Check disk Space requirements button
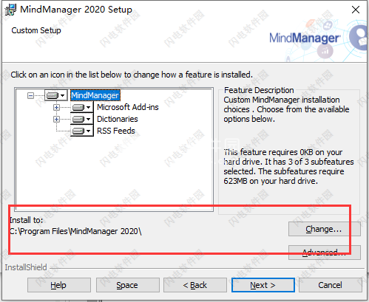This screenshot has width=369, height=302. pyautogui.click(x=127, y=285)
